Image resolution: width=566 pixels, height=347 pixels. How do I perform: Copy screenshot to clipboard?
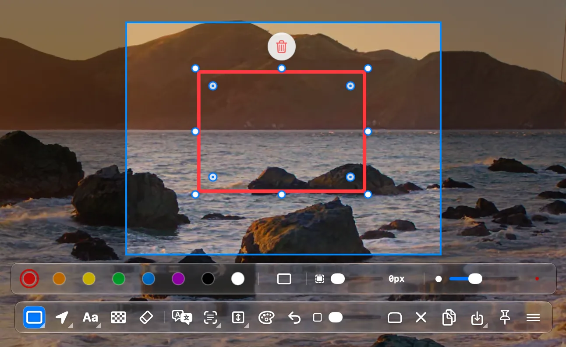(449, 317)
